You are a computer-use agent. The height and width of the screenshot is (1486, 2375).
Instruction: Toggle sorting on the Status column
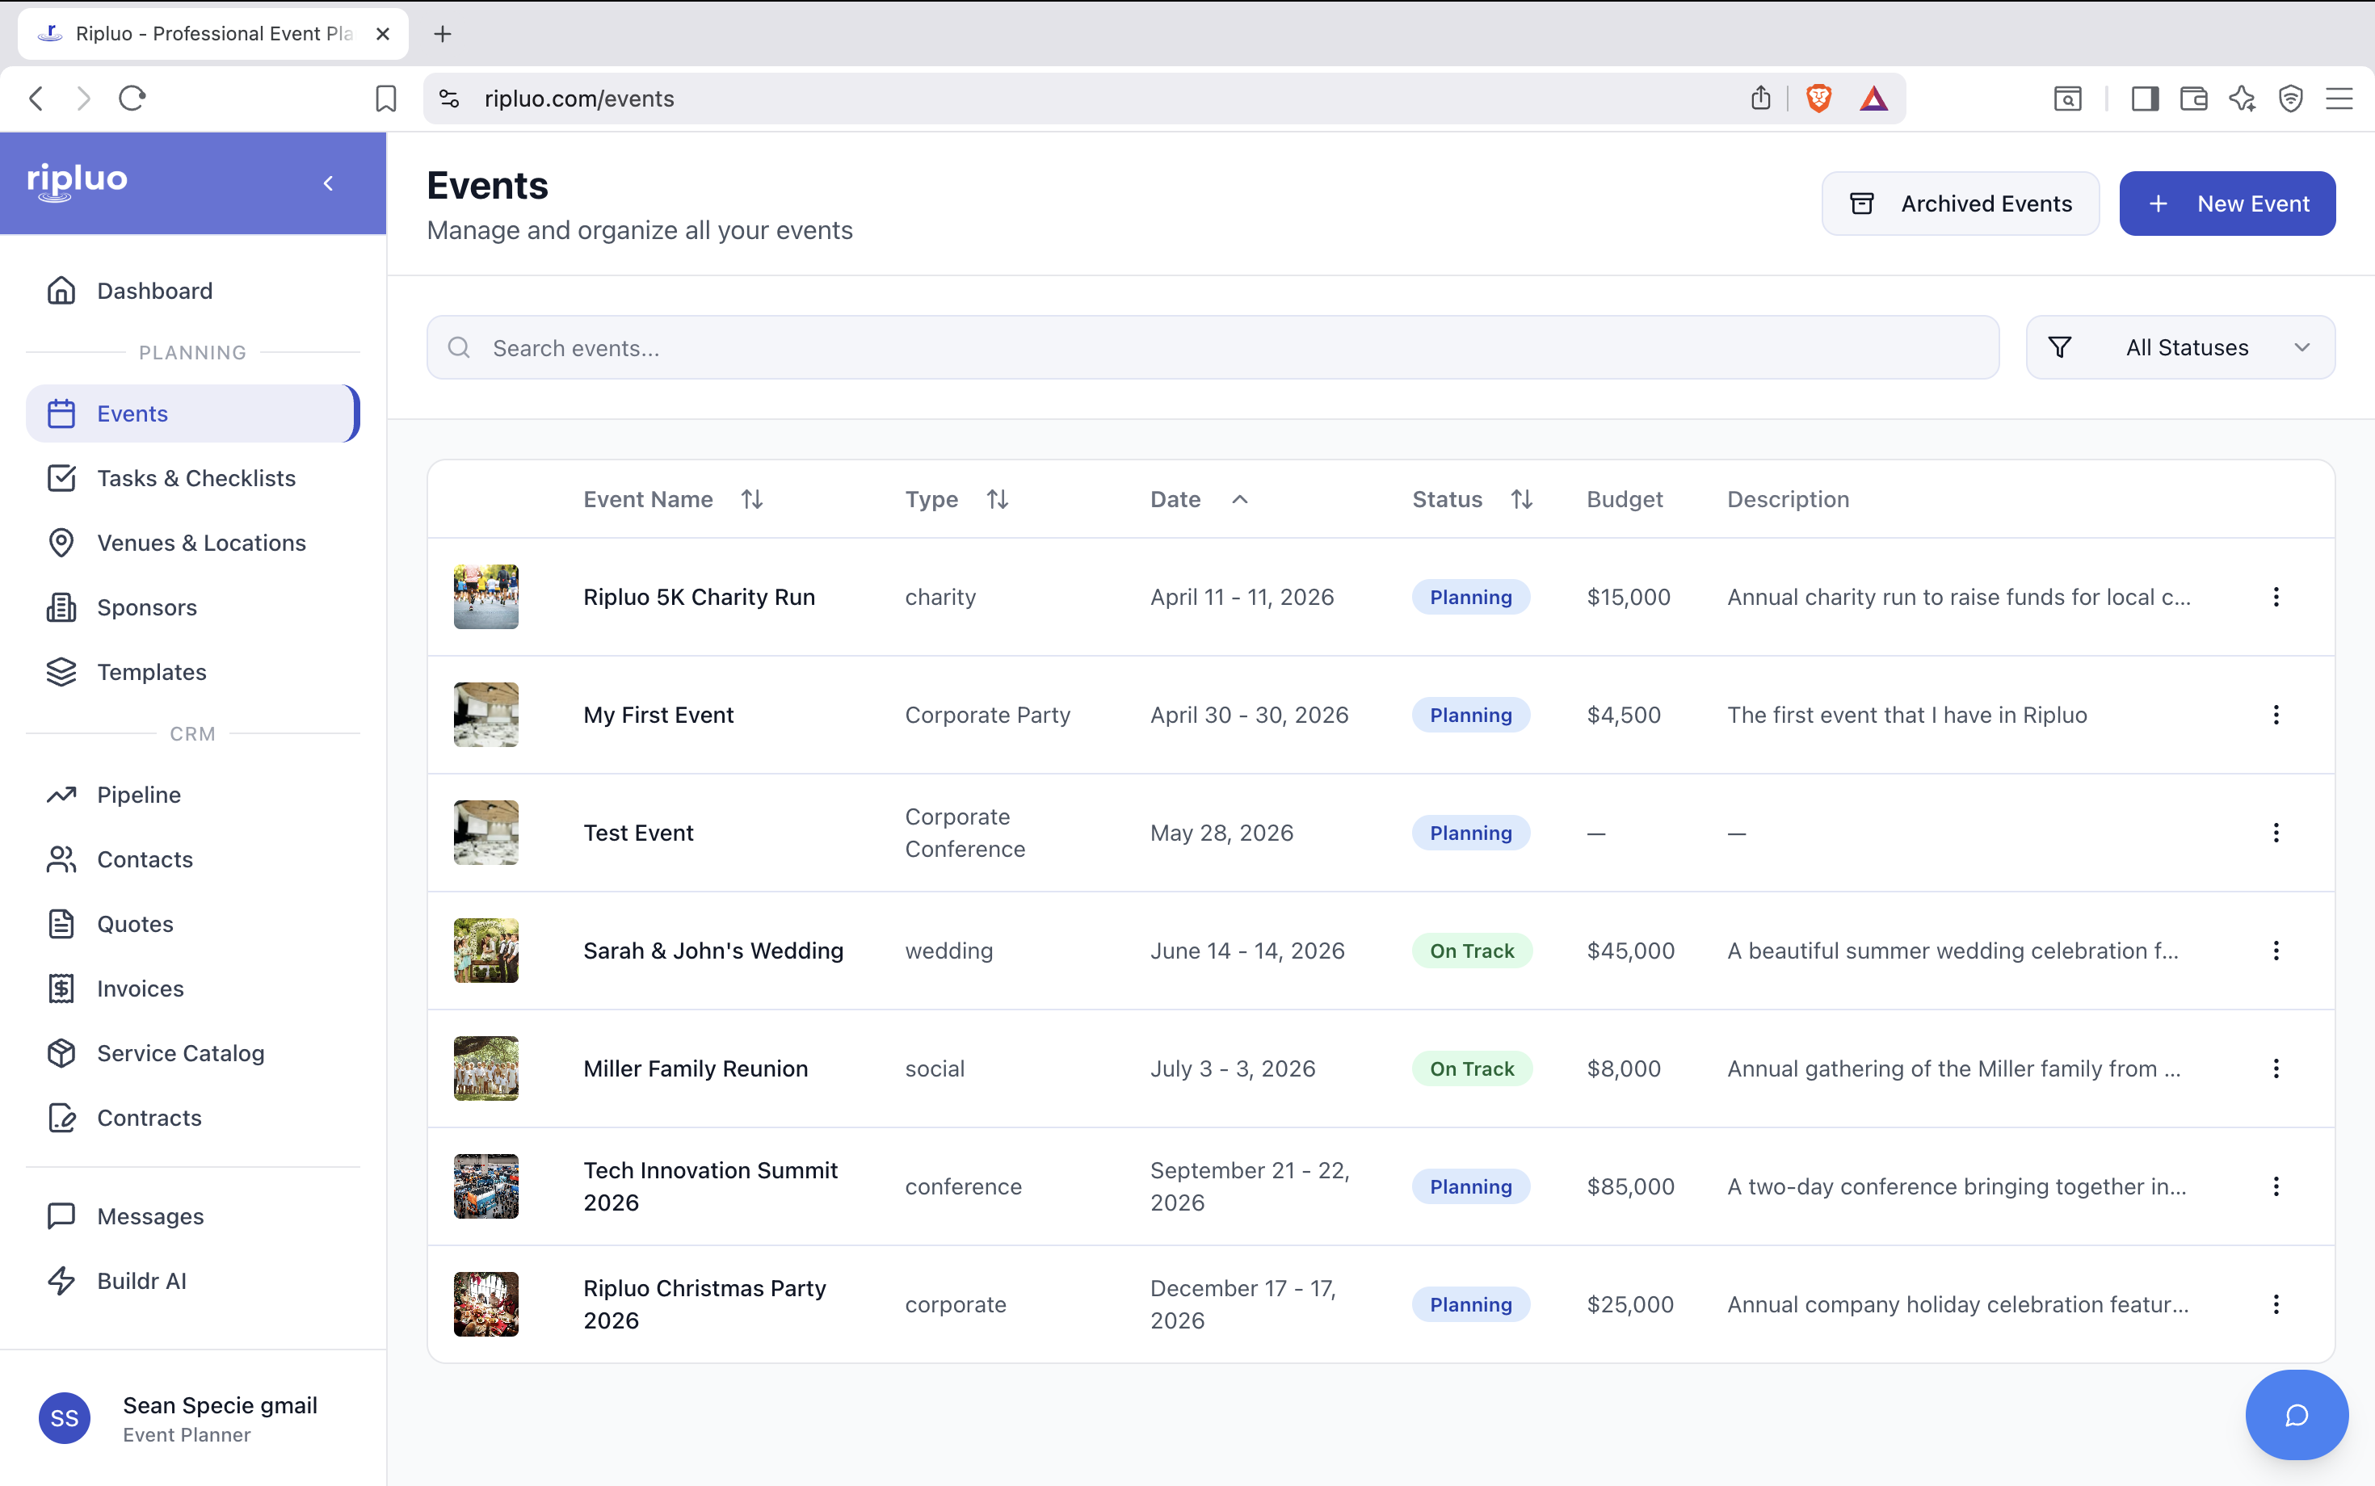(1521, 499)
